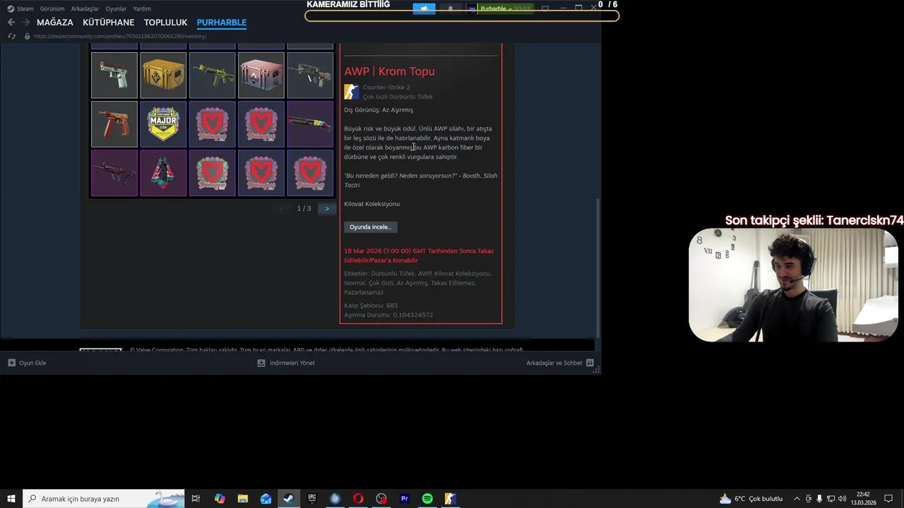
Task: Select the pink weapon case item
Action: point(261,75)
